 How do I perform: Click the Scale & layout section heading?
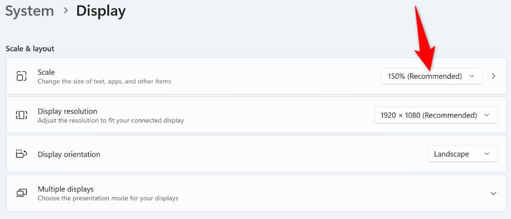[x=30, y=49]
